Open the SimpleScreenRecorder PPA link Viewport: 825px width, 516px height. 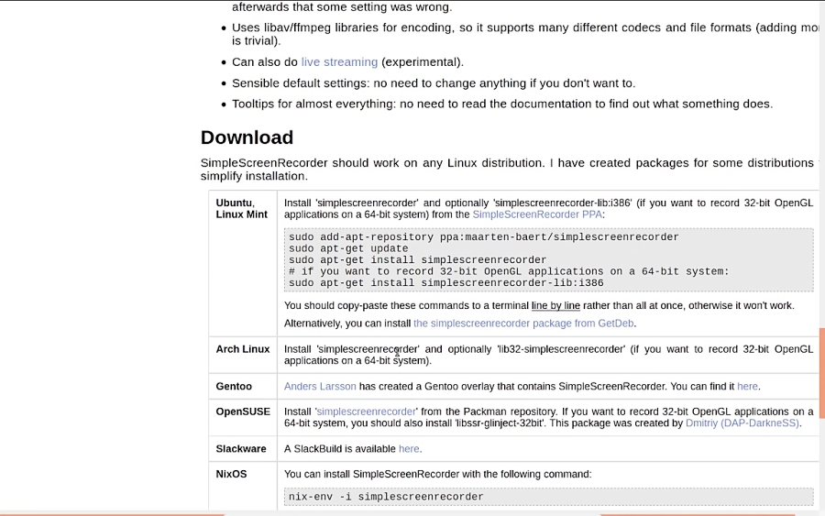tap(537, 214)
